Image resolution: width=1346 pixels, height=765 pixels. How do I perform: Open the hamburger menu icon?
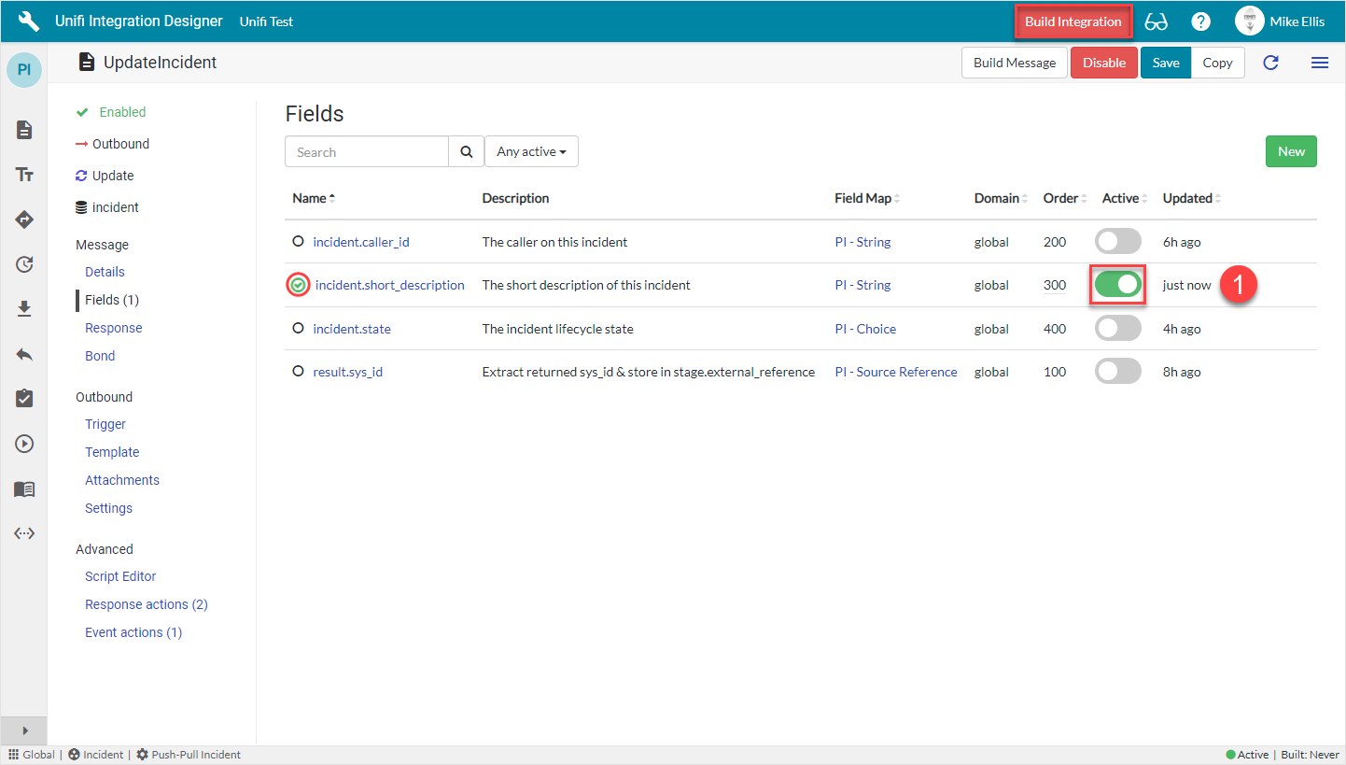(1319, 63)
